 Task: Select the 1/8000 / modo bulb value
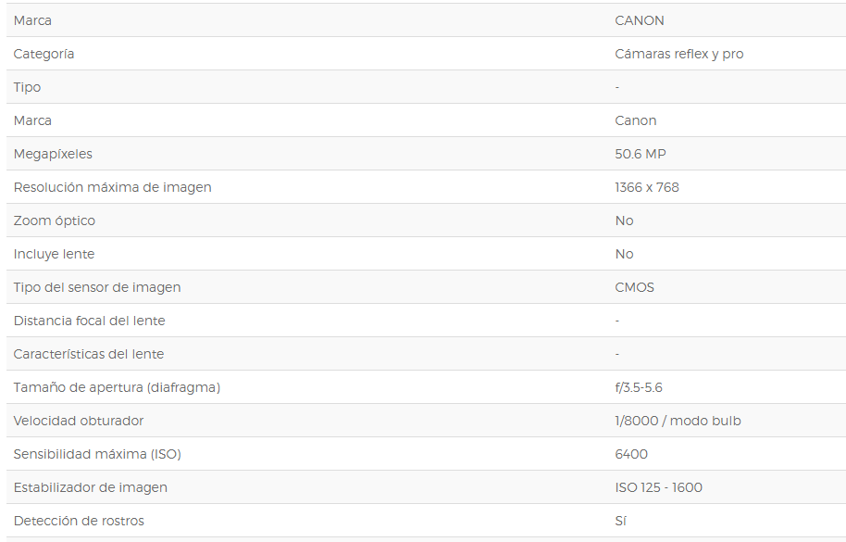tap(678, 421)
